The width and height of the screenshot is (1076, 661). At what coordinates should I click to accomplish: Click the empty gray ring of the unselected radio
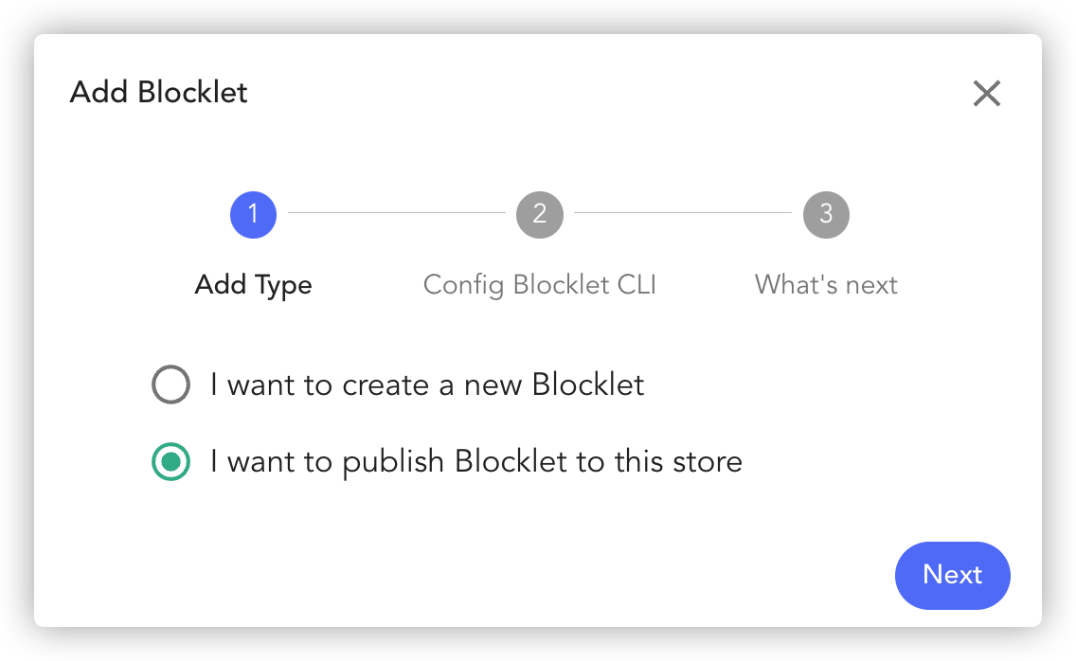pos(170,384)
